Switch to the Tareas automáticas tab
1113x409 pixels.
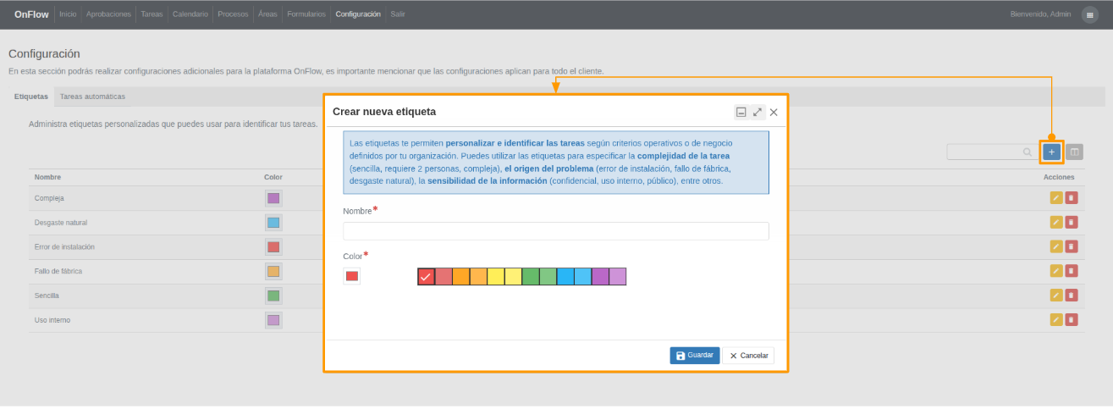pos(92,97)
